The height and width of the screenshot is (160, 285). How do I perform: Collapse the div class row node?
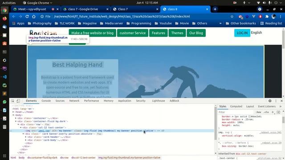tap(18, 124)
